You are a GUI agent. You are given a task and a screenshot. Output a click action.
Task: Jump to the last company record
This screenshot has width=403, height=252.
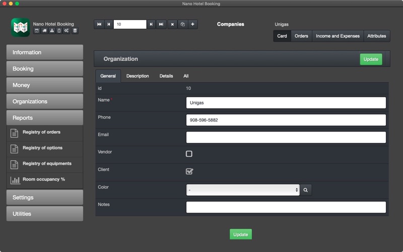click(161, 24)
